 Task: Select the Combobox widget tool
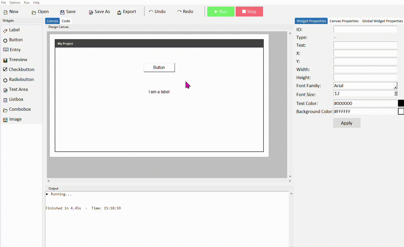click(20, 109)
